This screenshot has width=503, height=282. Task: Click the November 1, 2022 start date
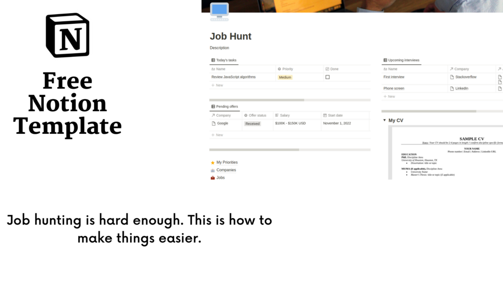[x=337, y=123]
